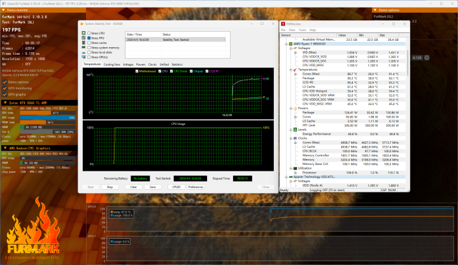Screen dimensions: 458x265
Task: Click the HWMonitor lightning bolt title icon
Action: (284, 24)
